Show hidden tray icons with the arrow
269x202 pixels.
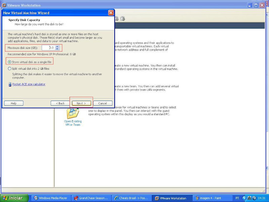244,198
